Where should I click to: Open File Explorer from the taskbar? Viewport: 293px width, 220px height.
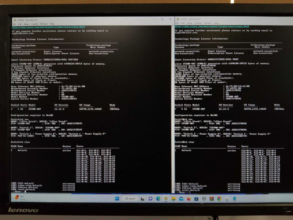tap(173, 199)
